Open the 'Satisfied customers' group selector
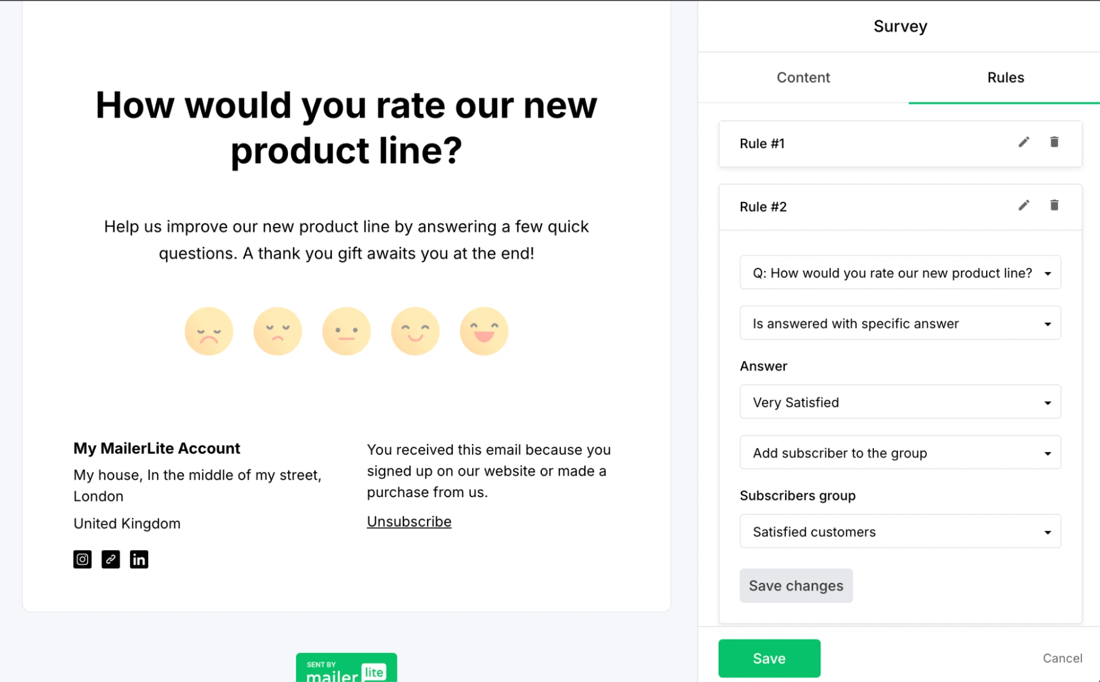The width and height of the screenshot is (1100, 682). (x=900, y=531)
